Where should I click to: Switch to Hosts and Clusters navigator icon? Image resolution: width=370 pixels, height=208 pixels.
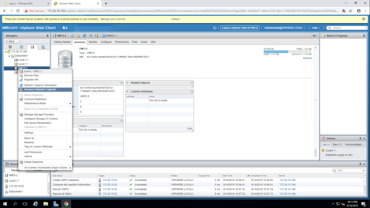(10, 47)
